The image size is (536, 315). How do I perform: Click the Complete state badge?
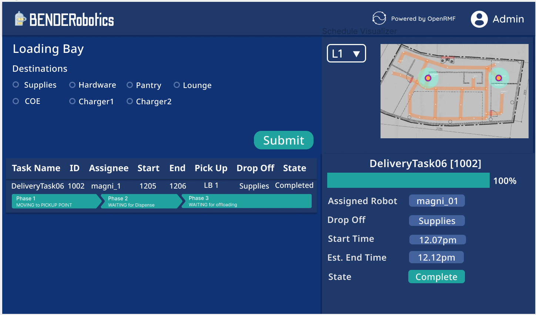tap(436, 276)
